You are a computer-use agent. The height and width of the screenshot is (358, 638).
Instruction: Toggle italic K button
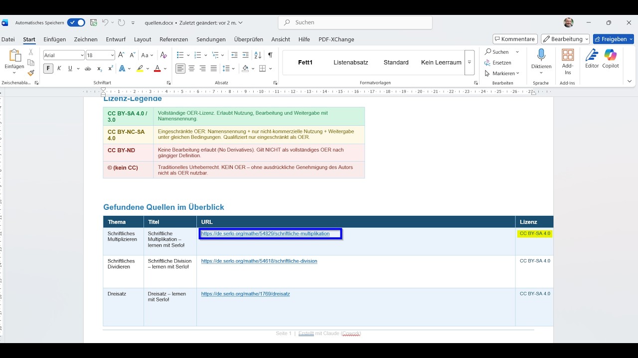point(59,69)
